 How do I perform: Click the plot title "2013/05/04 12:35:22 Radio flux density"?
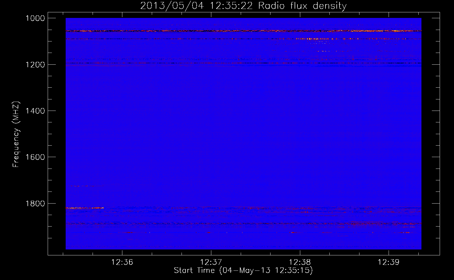pos(243,6)
